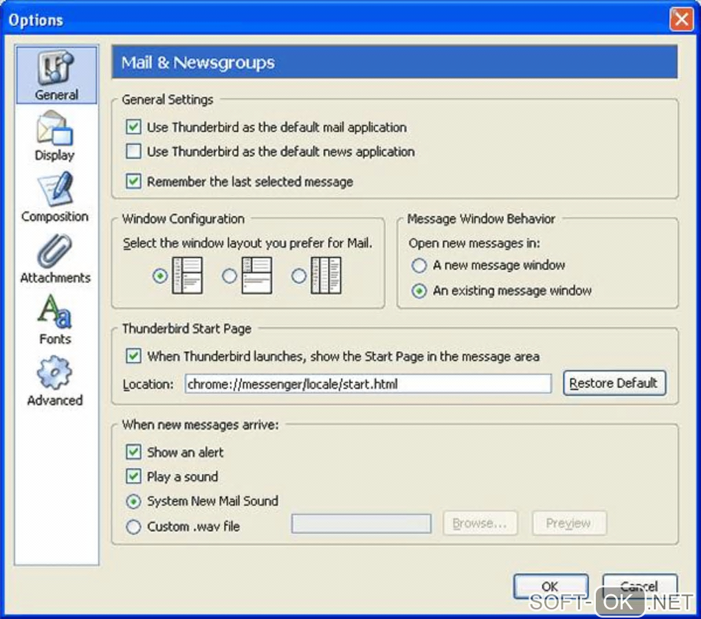Click the Preview sound button

(x=569, y=523)
